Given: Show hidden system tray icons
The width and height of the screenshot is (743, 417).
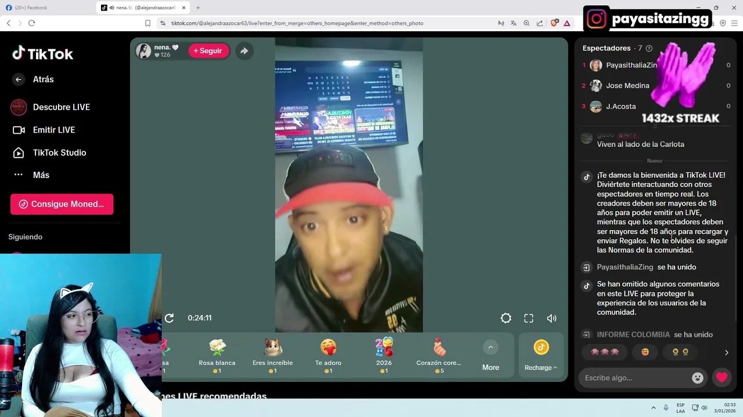Looking at the screenshot, I should pyautogui.click(x=653, y=408).
